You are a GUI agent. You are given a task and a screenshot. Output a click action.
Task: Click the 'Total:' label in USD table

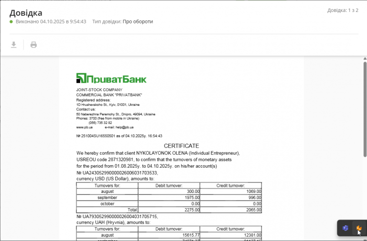coord(133,210)
